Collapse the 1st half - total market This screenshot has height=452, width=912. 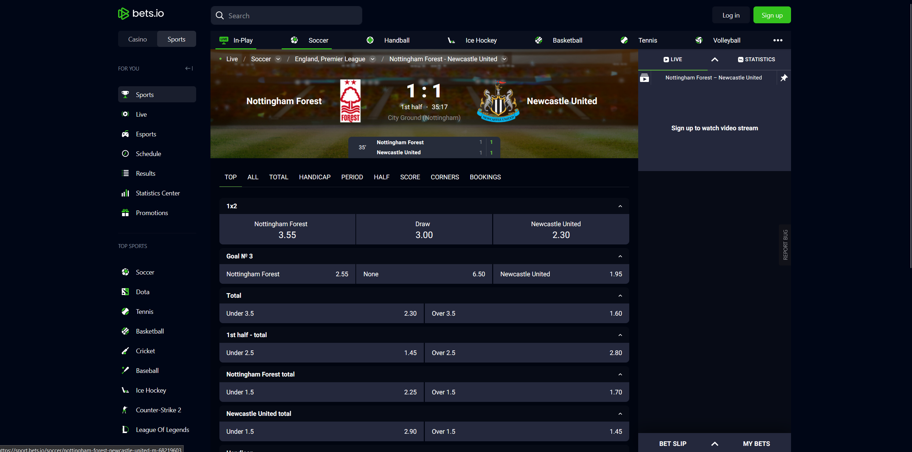point(620,335)
